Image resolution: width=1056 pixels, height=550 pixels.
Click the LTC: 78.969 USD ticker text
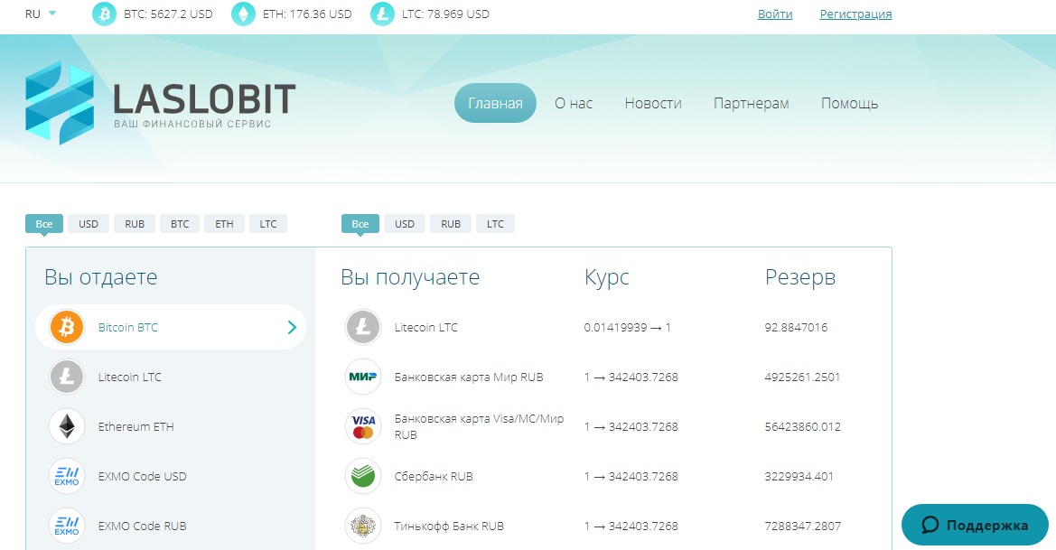pyautogui.click(x=445, y=14)
